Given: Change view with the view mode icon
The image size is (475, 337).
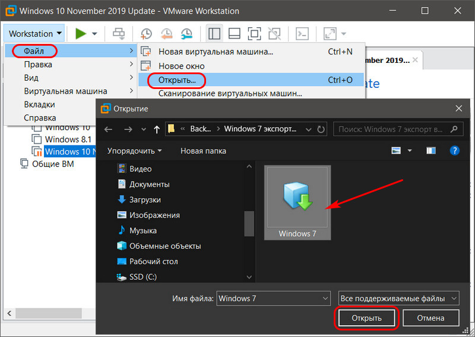Looking at the screenshot, I should click(x=396, y=150).
